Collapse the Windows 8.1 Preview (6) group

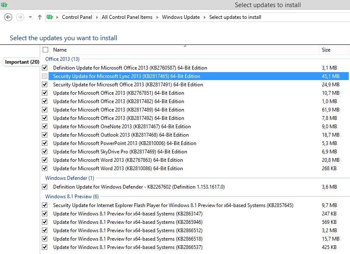(x=72, y=197)
